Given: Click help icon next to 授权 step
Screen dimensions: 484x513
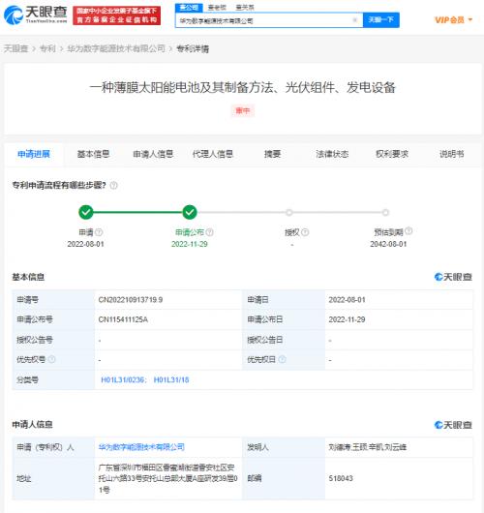Looking at the screenshot, I should [x=305, y=232].
